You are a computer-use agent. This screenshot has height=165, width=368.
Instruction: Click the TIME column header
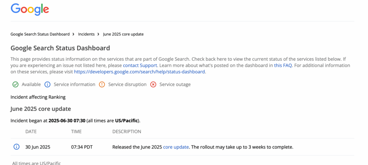point(76,132)
